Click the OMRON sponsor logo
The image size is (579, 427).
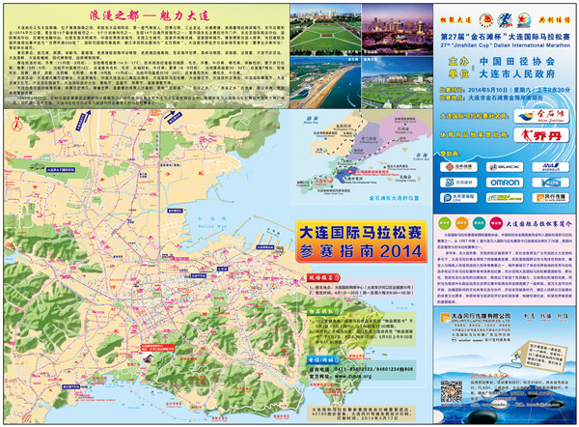[505, 183]
